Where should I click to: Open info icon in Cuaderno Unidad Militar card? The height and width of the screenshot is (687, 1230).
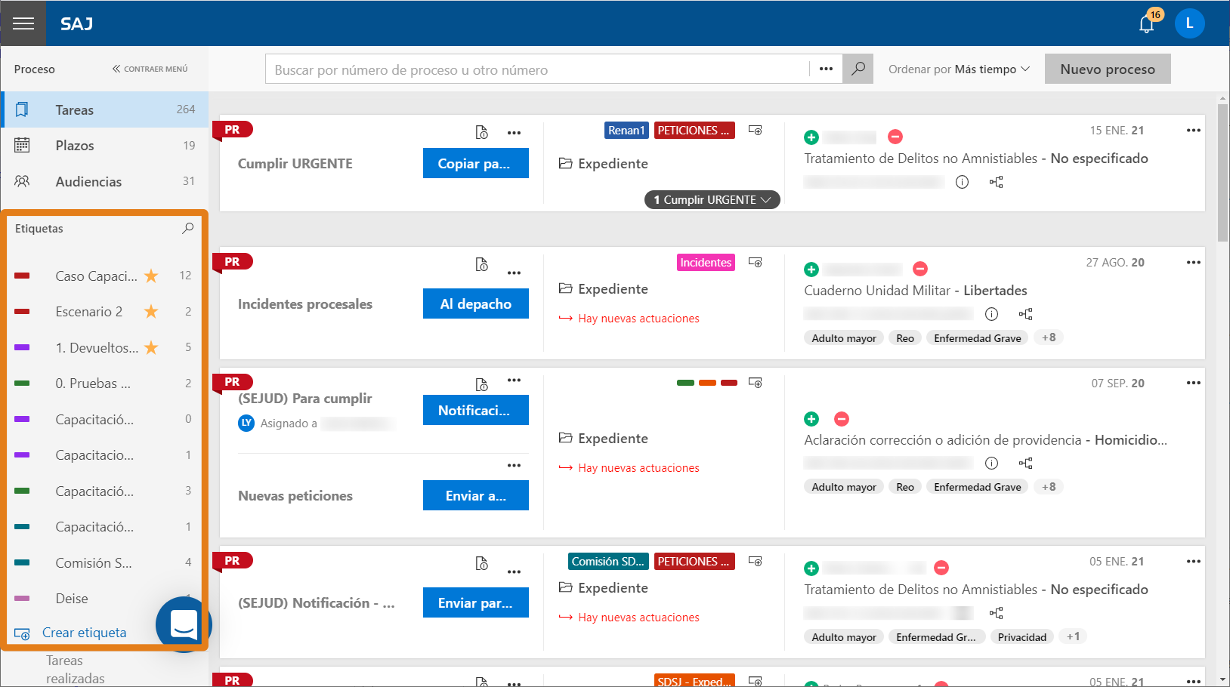click(991, 314)
